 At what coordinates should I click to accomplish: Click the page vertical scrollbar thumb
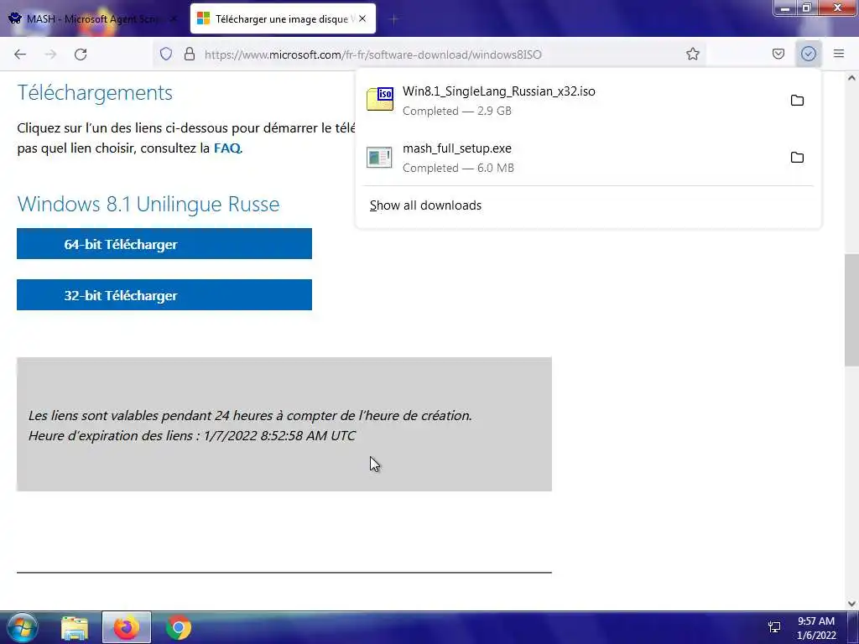pyautogui.click(x=851, y=310)
